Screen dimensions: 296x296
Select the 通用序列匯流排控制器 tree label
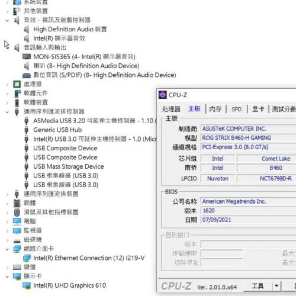pyautogui.click(x=54, y=112)
